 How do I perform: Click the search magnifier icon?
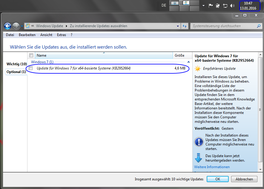259,26
